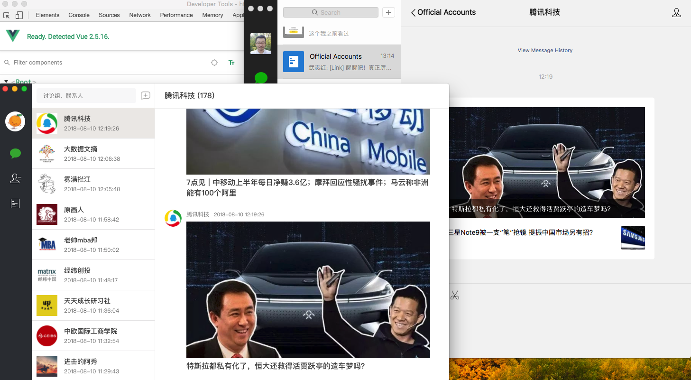Toggle device toolbar icon in DevTools
This screenshot has width=691, height=380.
pos(19,15)
